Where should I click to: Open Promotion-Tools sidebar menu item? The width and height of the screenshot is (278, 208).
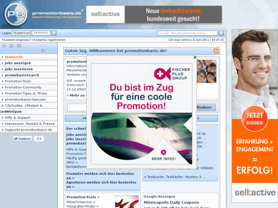18,81
